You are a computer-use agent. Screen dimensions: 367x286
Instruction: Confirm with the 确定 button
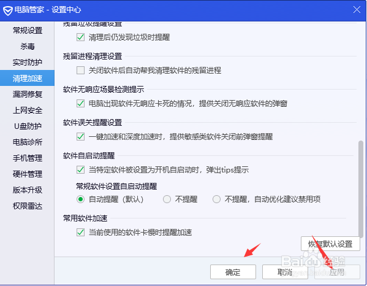tap(233, 272)
